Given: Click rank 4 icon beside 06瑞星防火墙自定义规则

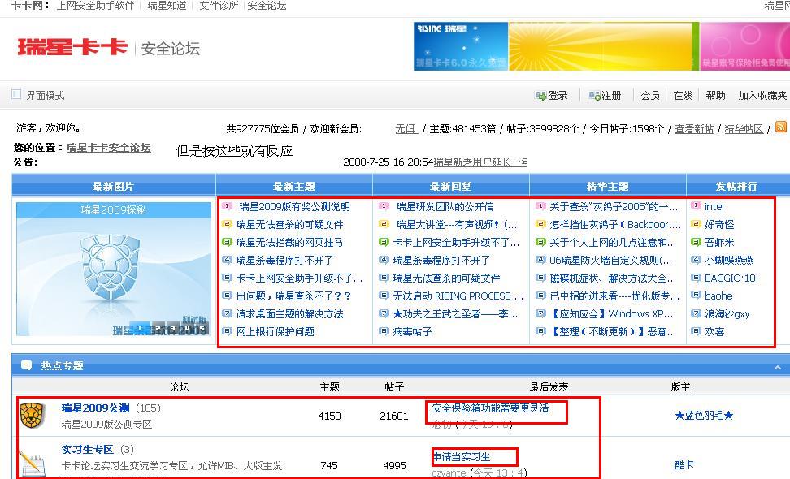Looking at the screenshot, I should click(540, 260).
